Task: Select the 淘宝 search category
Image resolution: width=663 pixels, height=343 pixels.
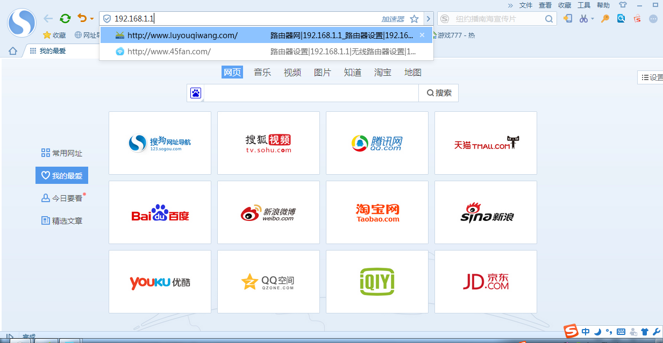Action: (x=383, y=73)
